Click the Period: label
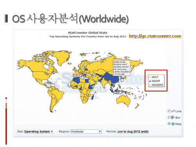Image resolution: width=196 pixels, height=147 pixels. 111,131
